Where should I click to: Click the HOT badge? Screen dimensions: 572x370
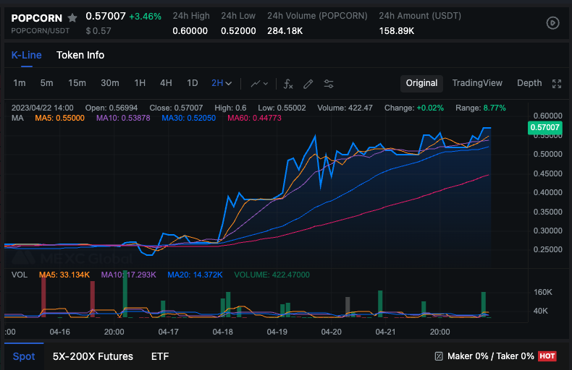click(x=547, y=356)
